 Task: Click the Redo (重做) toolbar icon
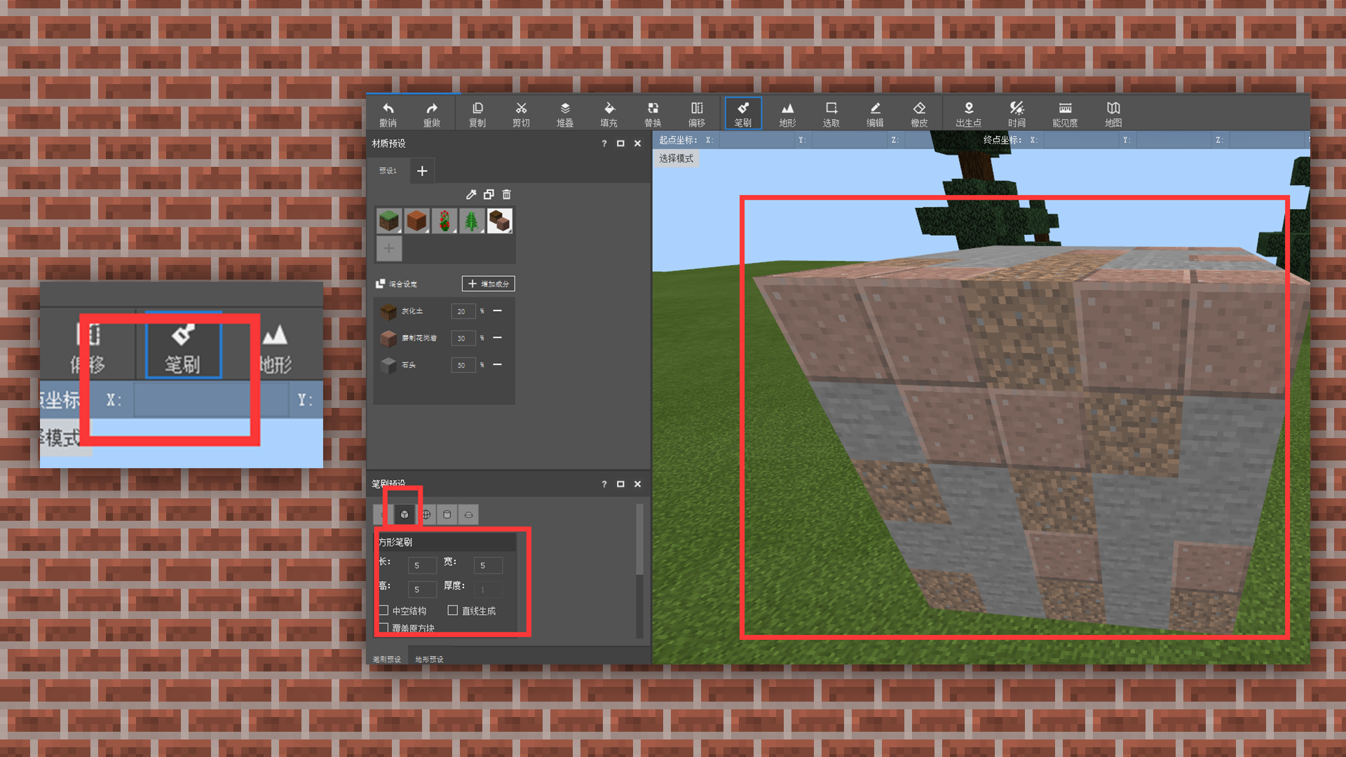431,114
